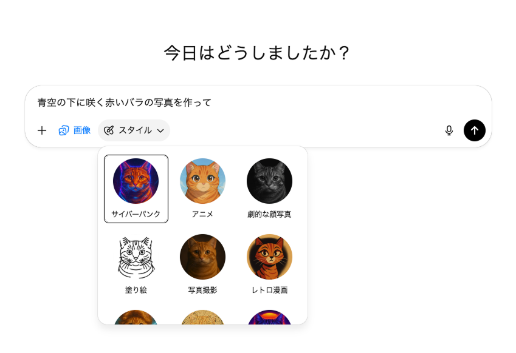
Task: Select the 塗り絵 line-art cat
Action: pyautogui.click(x=136, y=257)
